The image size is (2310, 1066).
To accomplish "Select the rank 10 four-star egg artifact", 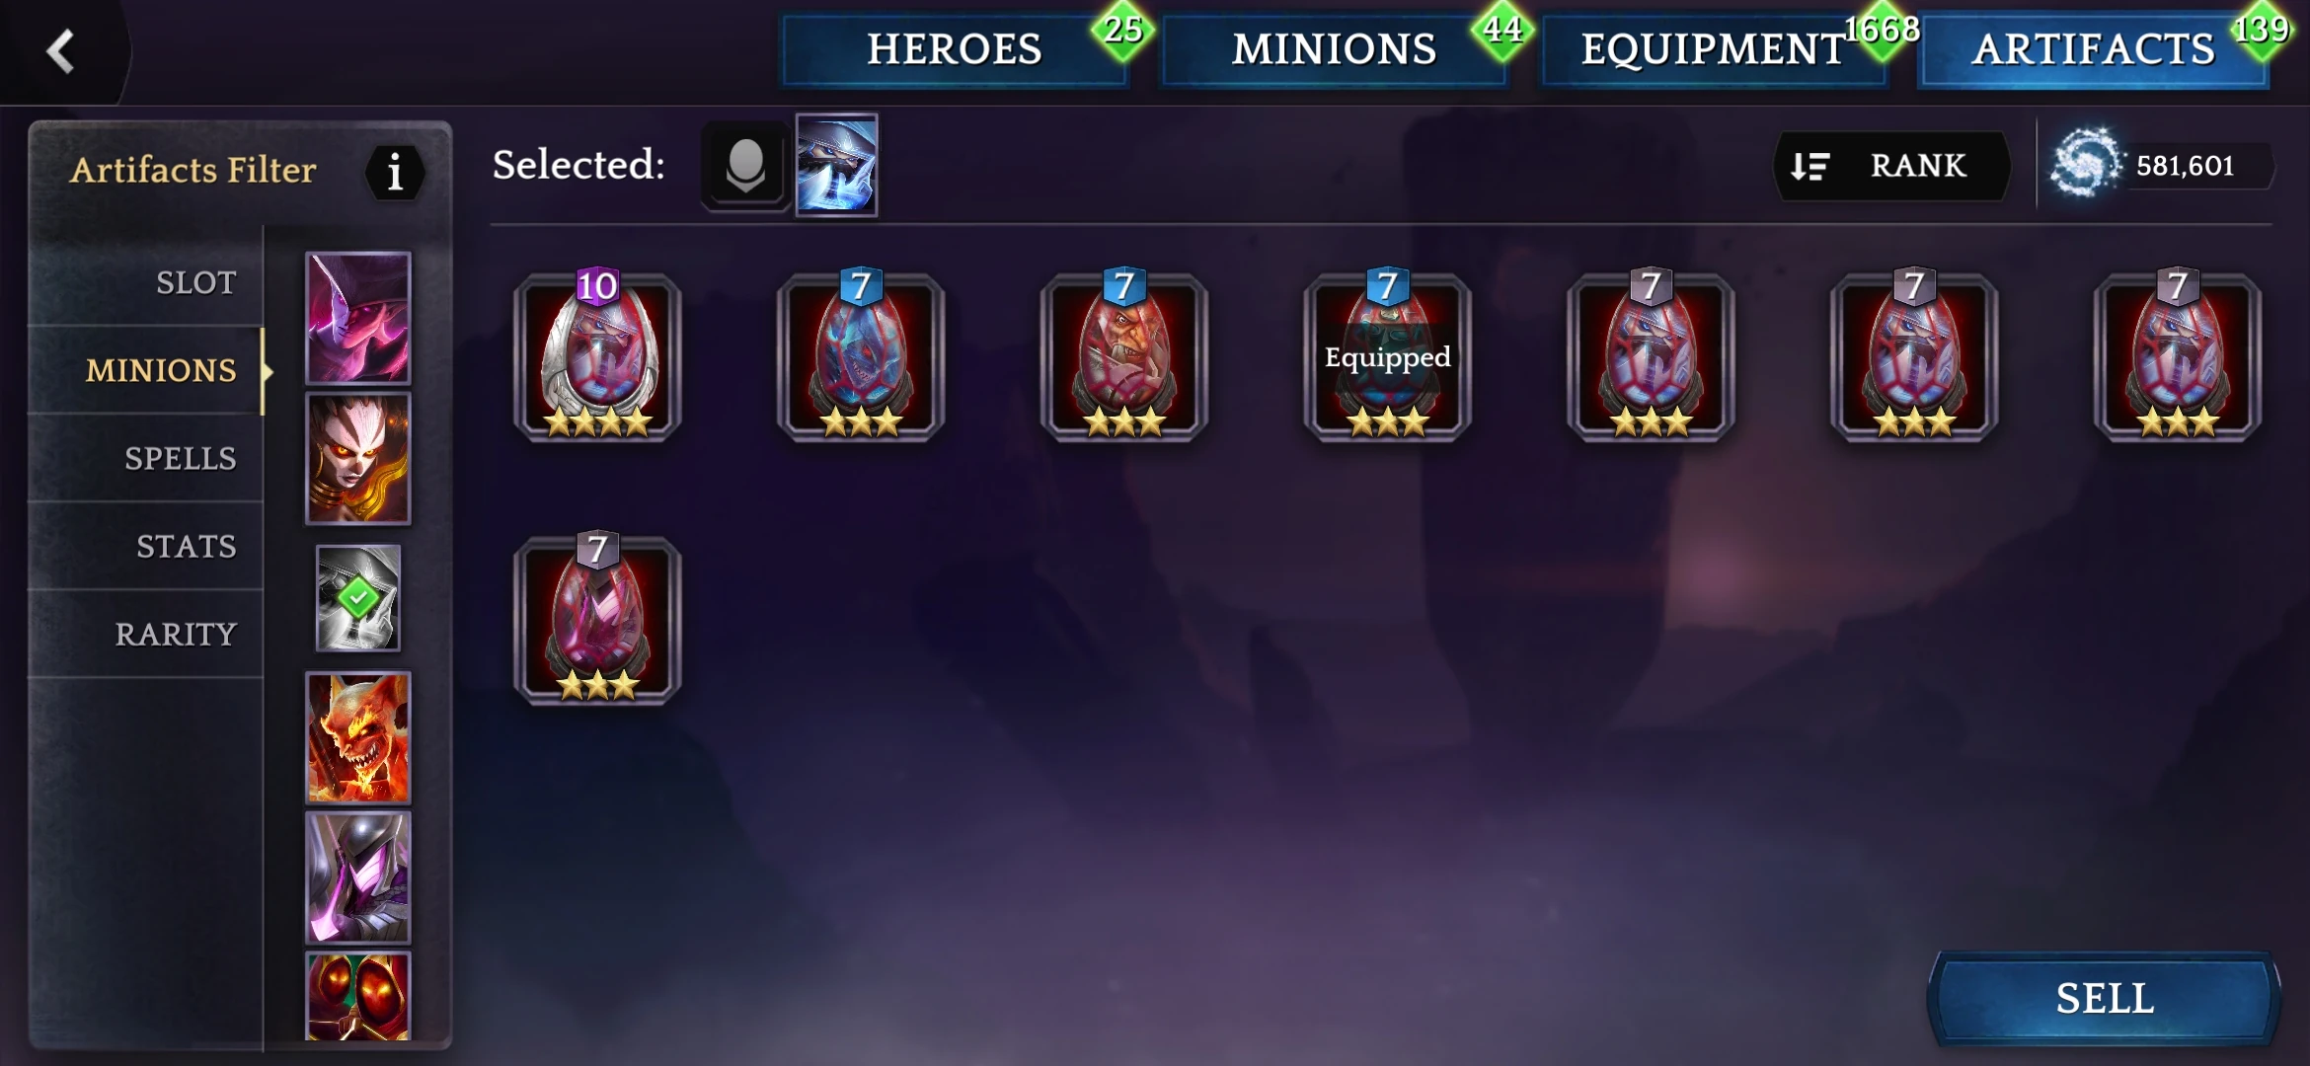I will (x=597, y=355).
